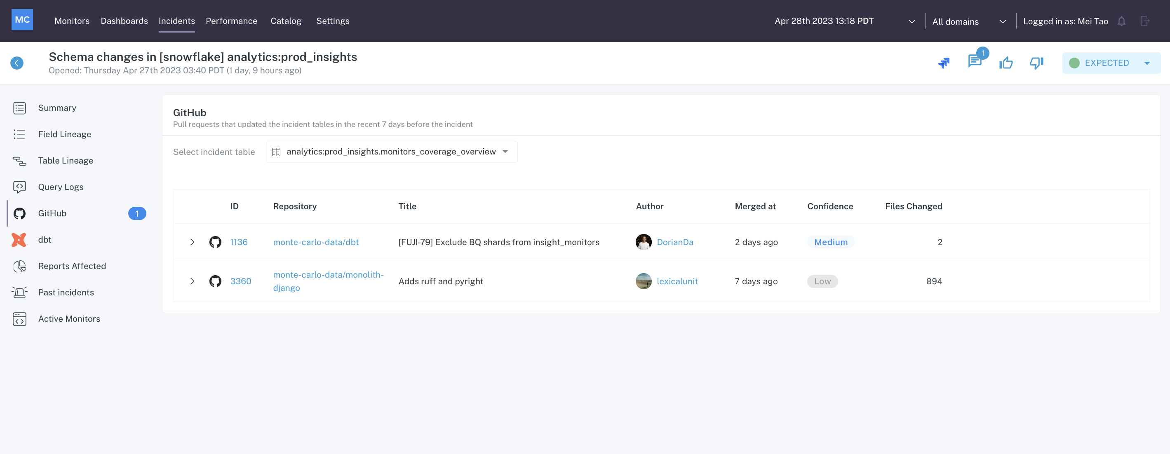Click the GitHub octocat sidebar icon

pos(19,213)
